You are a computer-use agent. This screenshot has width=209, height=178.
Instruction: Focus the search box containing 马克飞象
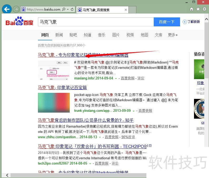96,22
